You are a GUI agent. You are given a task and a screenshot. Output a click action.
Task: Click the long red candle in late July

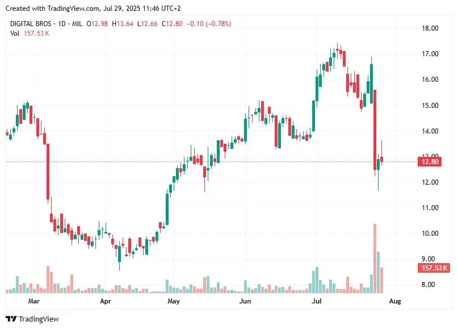375,130
